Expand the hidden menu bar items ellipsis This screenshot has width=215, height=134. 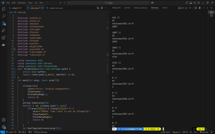[x=47, y=3]
